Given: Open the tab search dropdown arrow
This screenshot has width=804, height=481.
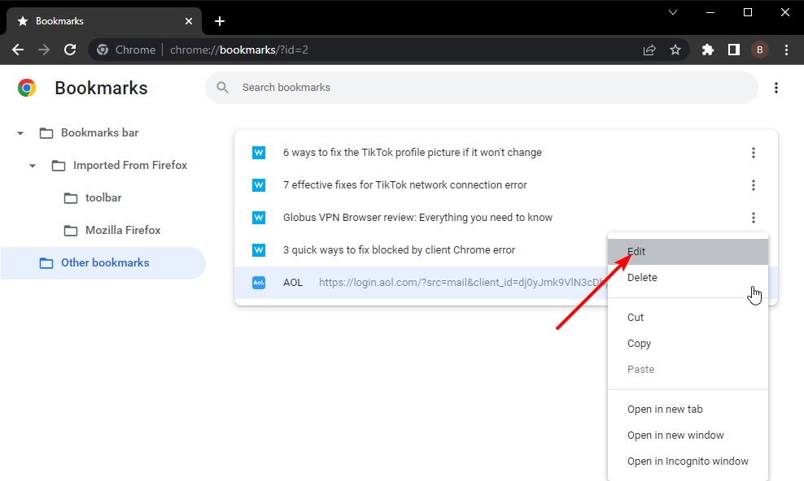Looking at the screenshot, I should coord(673,12).
